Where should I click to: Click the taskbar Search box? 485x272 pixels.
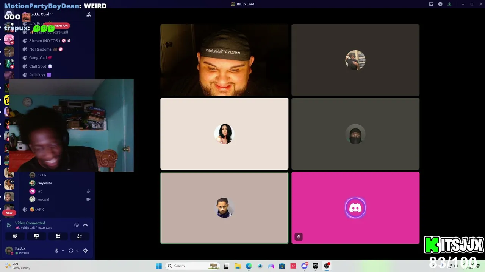click(193, 266)
